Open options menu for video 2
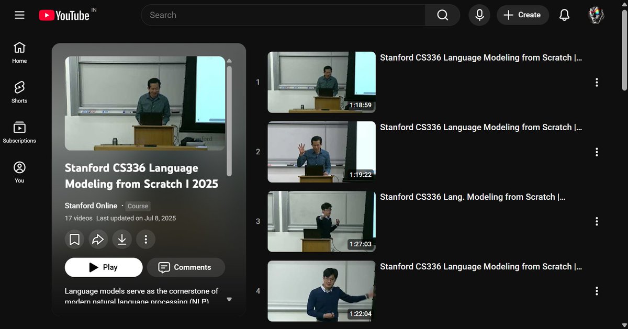This screenshot has height=329, width=628. click(597, 152)
